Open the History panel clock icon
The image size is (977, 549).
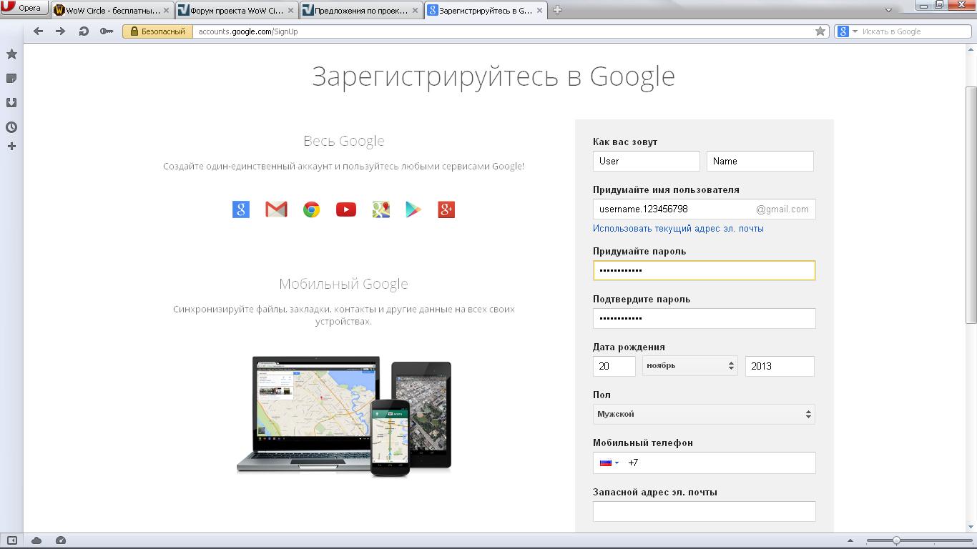click(11, 127)
